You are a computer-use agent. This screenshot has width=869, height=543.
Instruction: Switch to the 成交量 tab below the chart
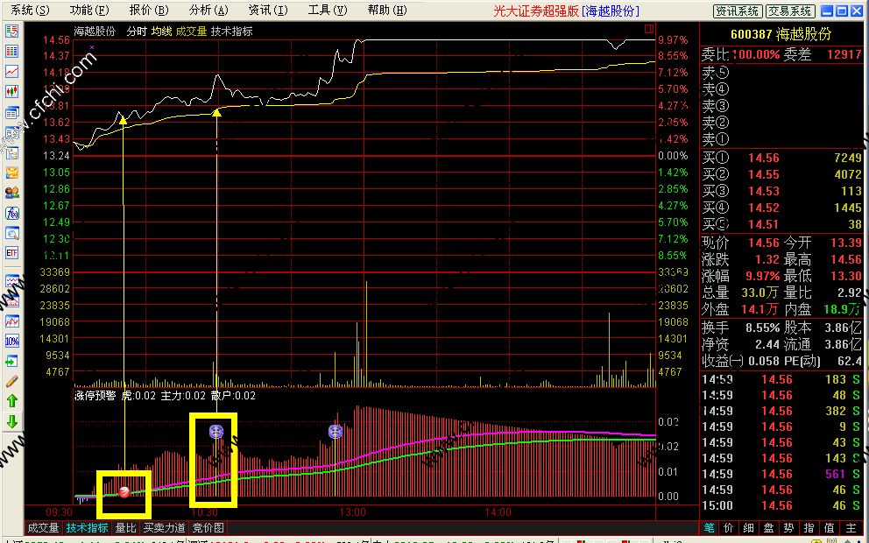[43, 528]
